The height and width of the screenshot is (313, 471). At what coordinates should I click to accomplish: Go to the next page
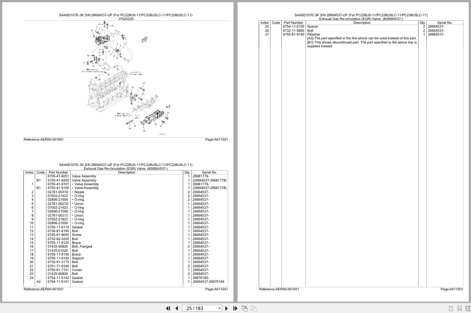[226, 308]
